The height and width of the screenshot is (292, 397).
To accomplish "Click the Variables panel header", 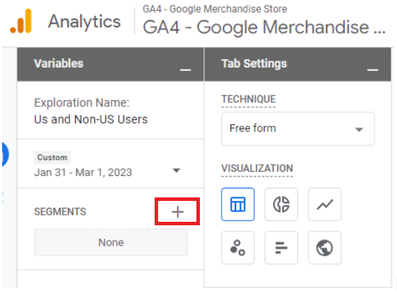I will pos(110,64).
